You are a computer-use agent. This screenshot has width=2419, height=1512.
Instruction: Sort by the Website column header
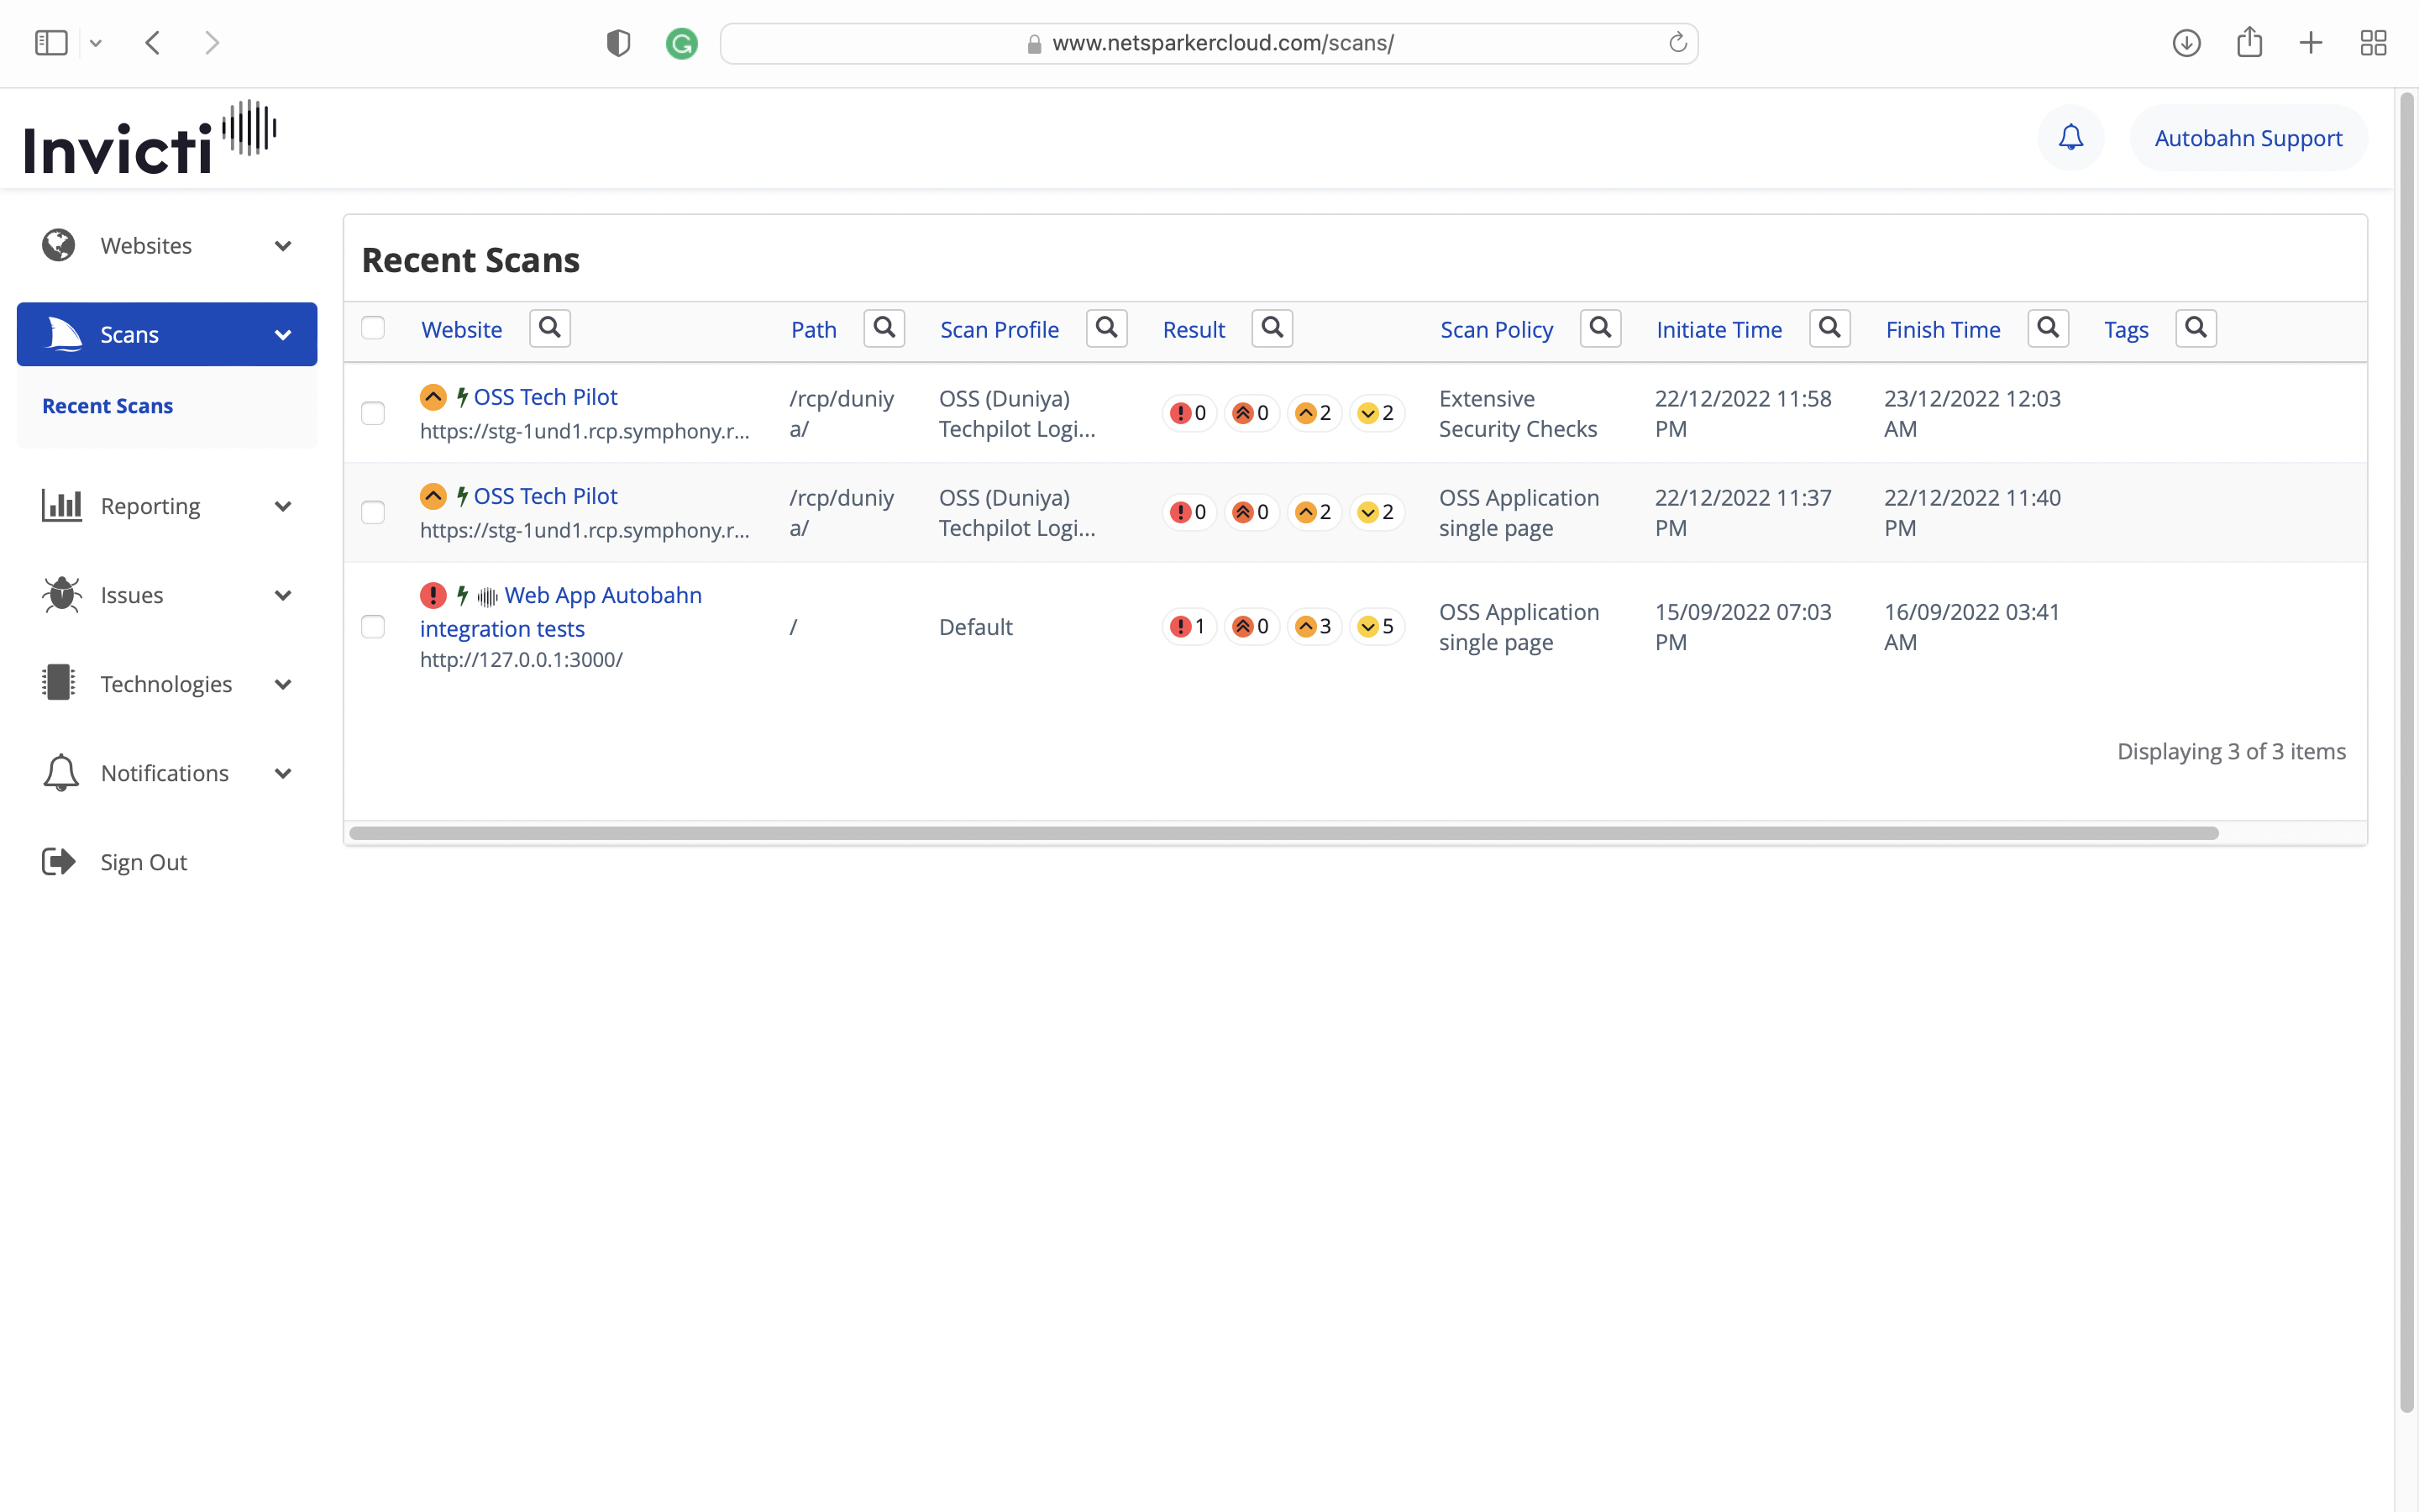click(x=462, y=329)
